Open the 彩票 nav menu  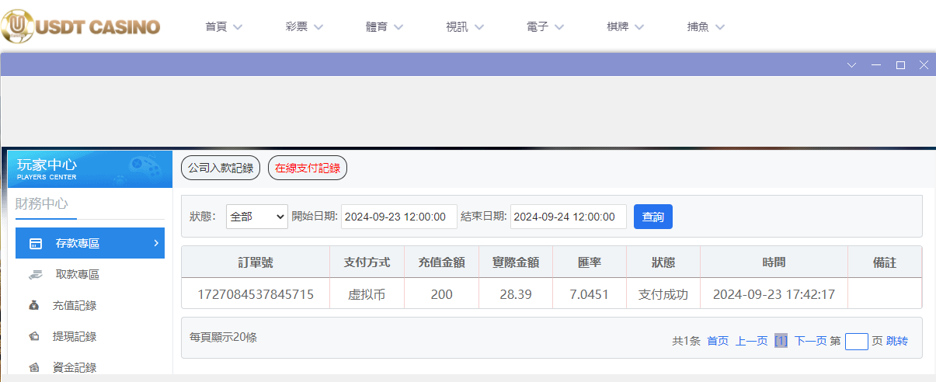pos(304,26)
